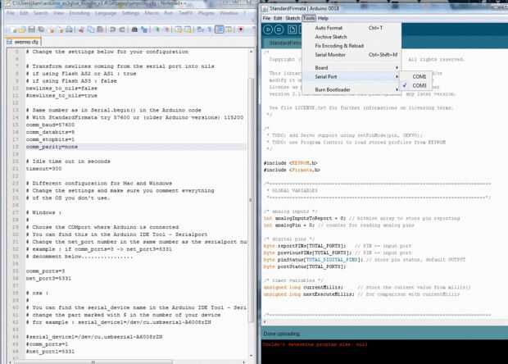Open the Notepad++ Macro menu
The width and height of the screenshot is (508, 364).
click(152, 13)
